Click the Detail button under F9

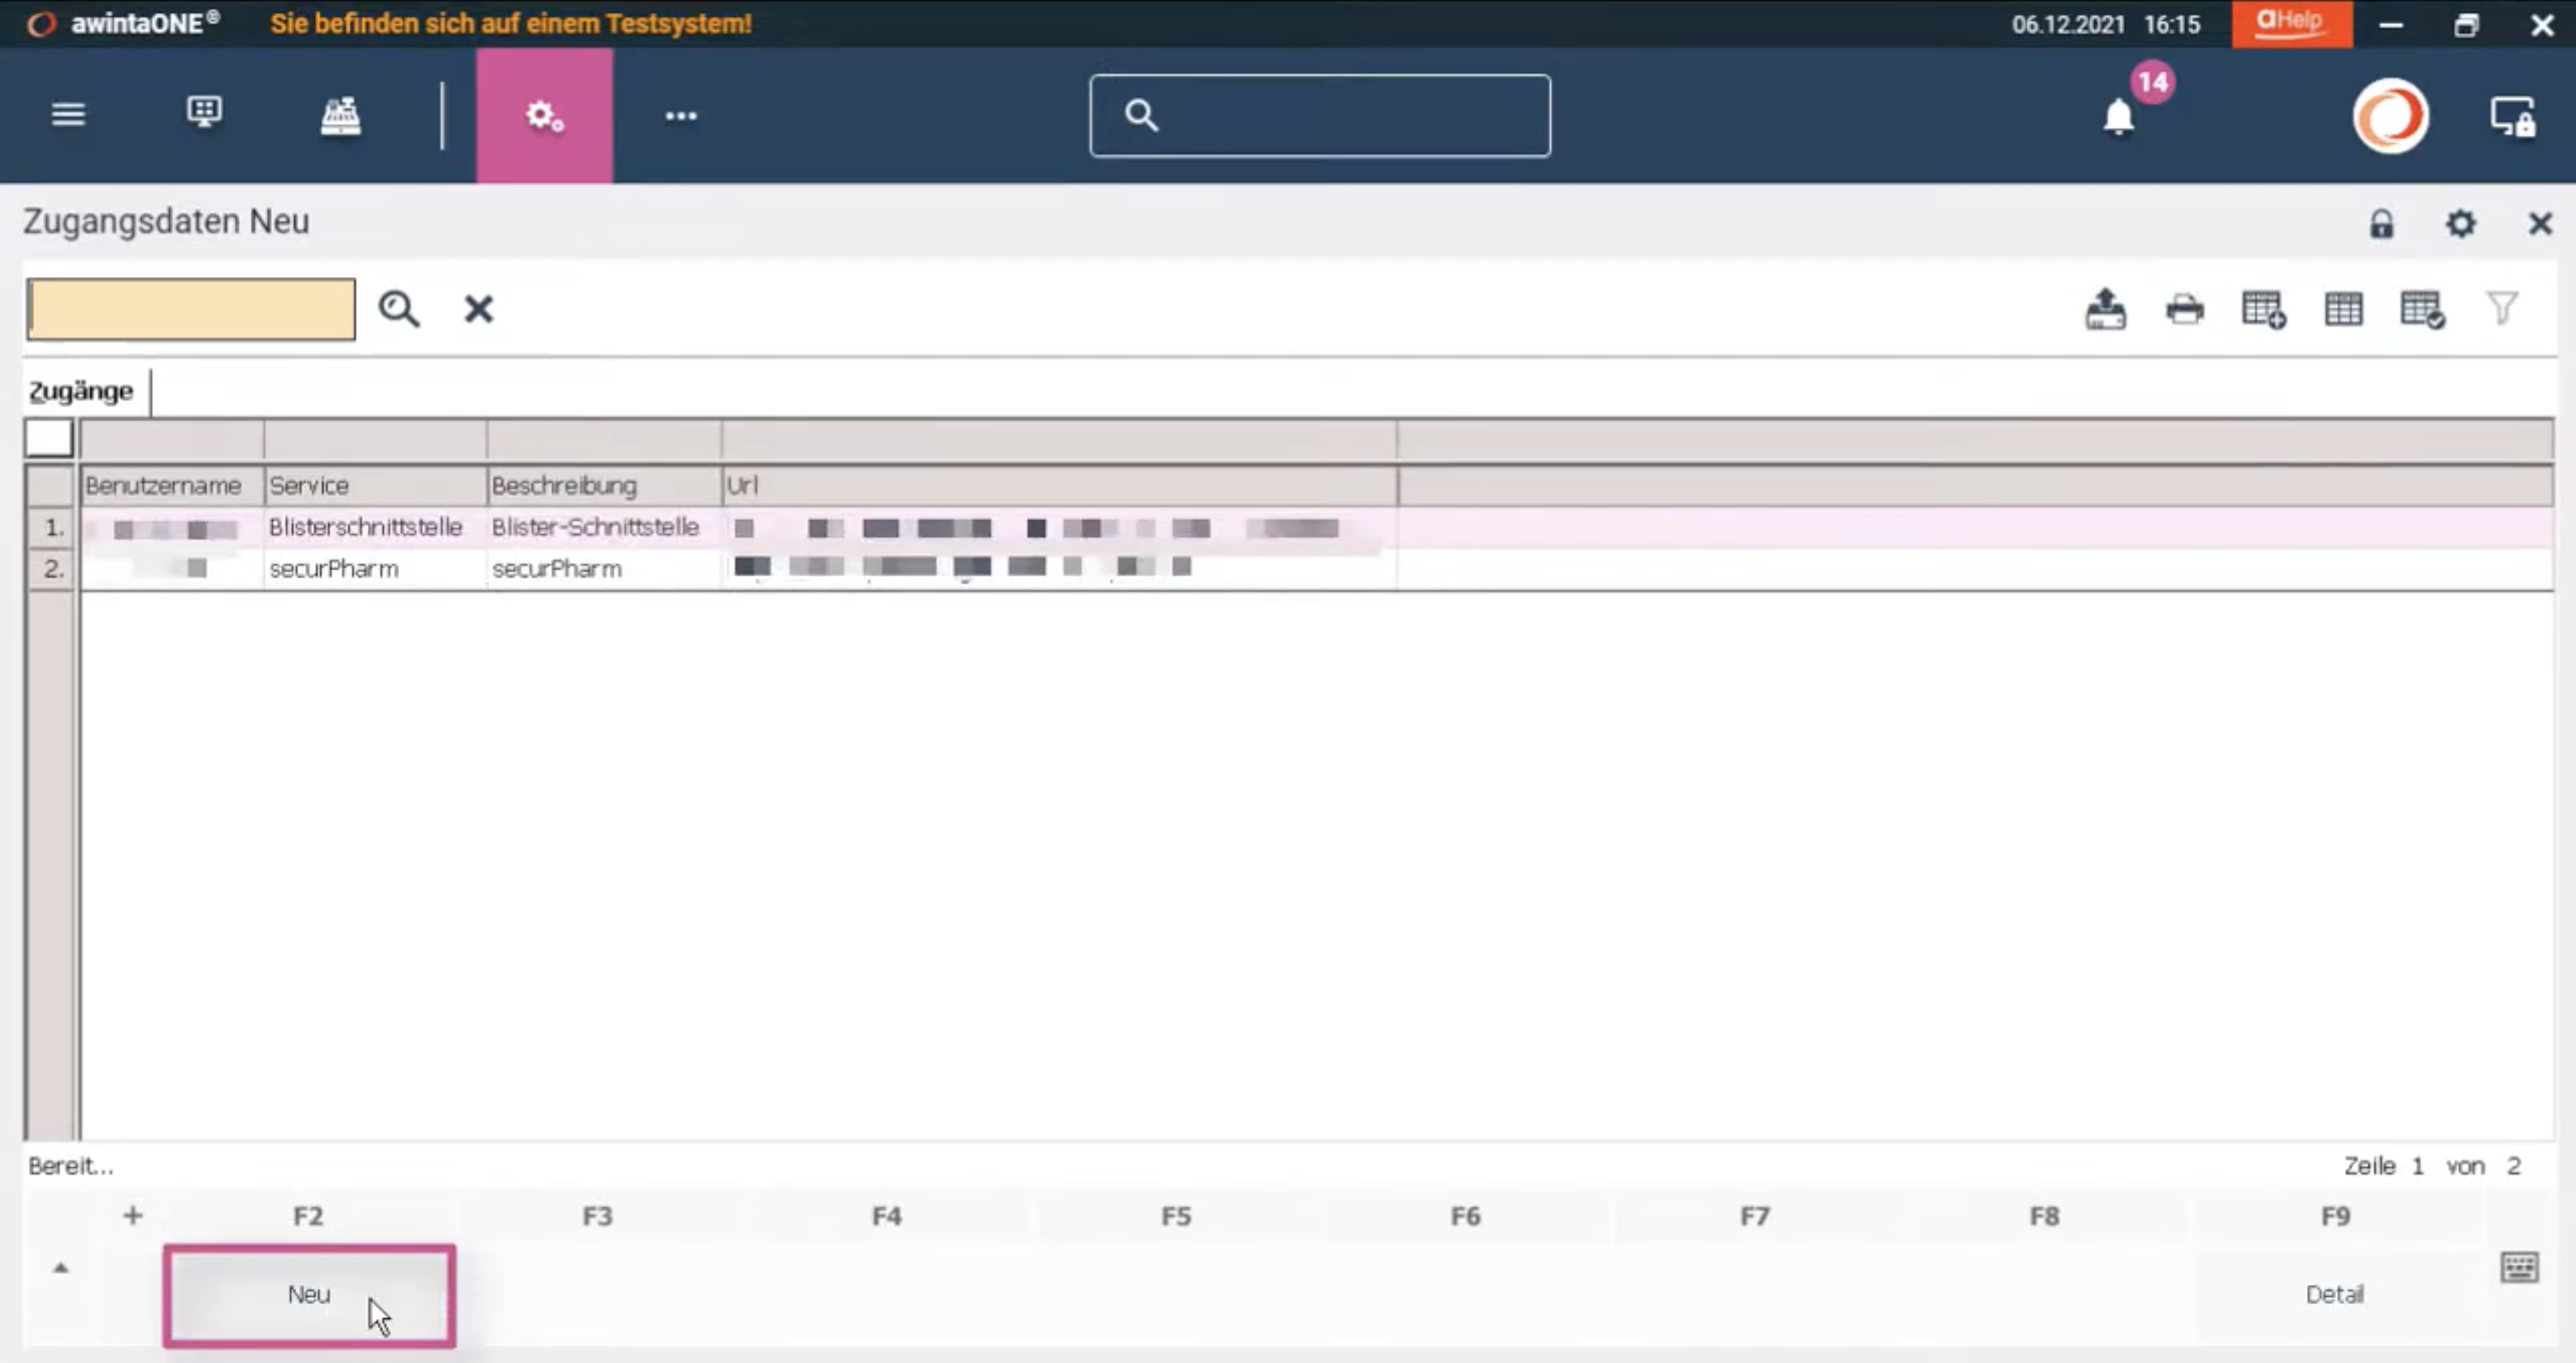point(2335,1295)
